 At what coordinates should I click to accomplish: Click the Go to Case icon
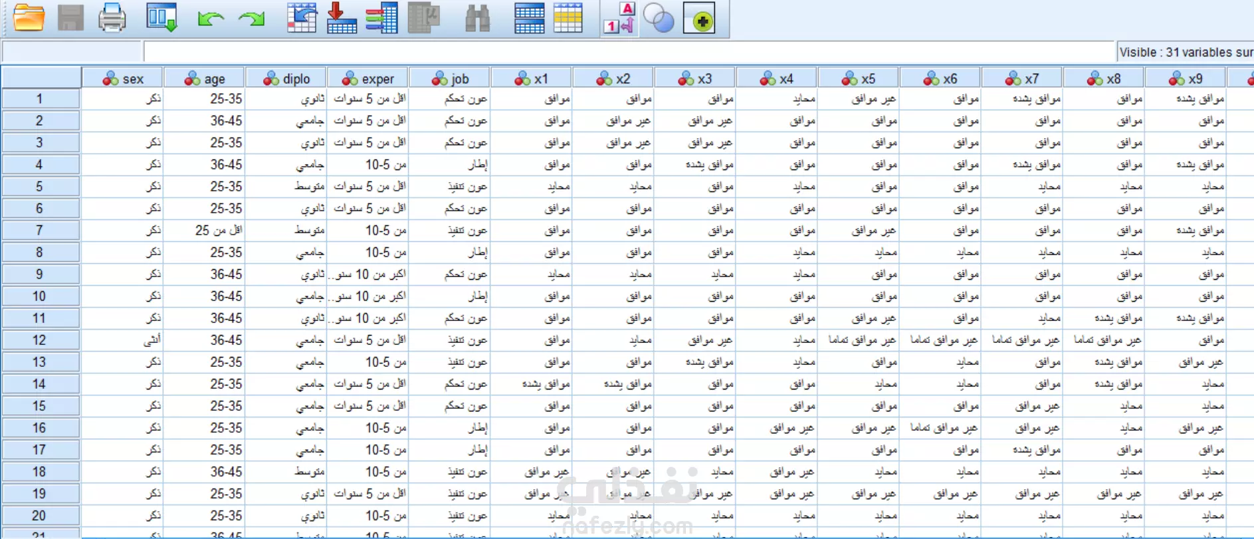point(302,18)
